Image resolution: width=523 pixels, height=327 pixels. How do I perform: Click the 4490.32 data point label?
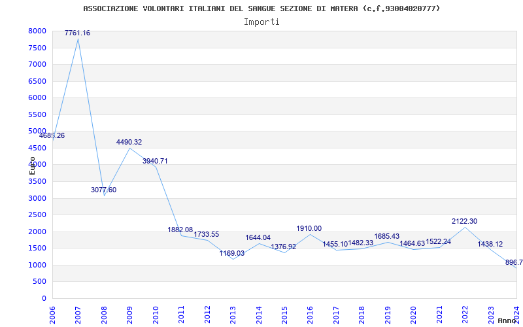pyautogui.click(x=129, y=142)
